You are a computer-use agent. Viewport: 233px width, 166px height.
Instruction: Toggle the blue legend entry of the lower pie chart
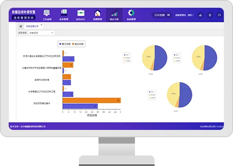coord(151,92)
